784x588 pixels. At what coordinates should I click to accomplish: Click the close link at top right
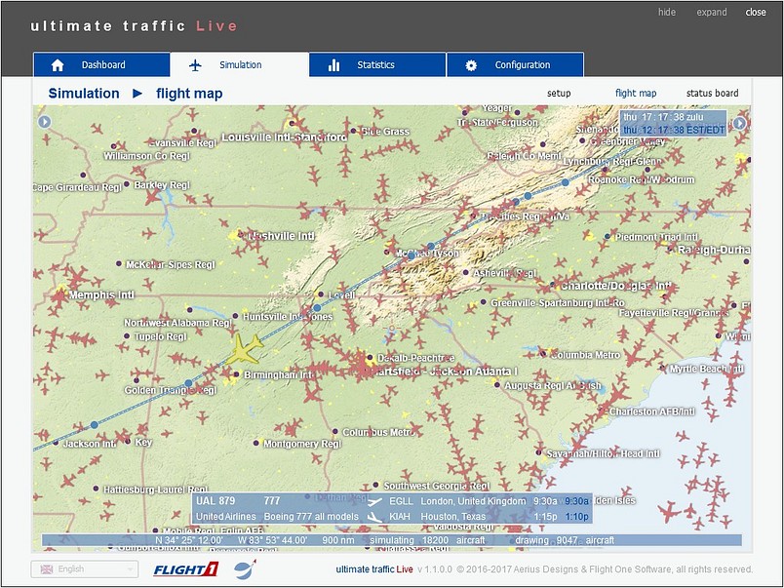tap(756, 12)
